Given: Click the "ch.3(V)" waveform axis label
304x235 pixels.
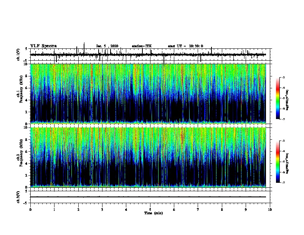Looking at the screenshot, I should click(18, 197).
